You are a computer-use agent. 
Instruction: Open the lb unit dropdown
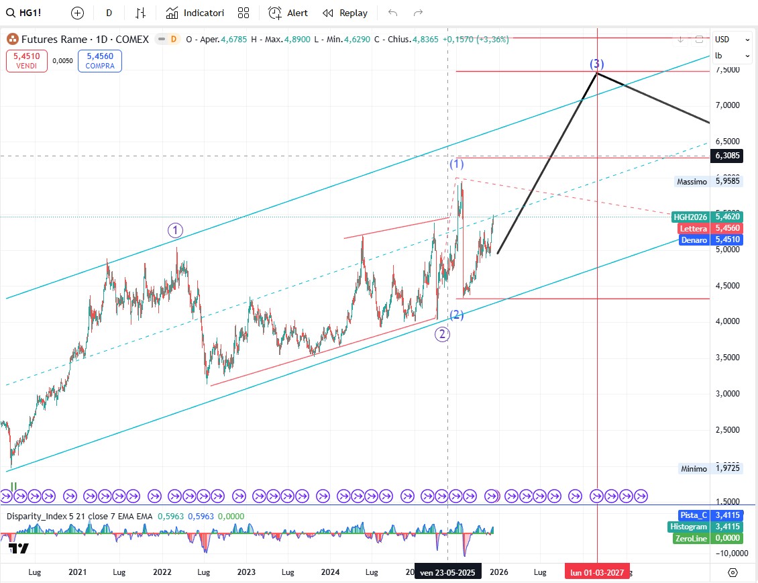(733, 56)
